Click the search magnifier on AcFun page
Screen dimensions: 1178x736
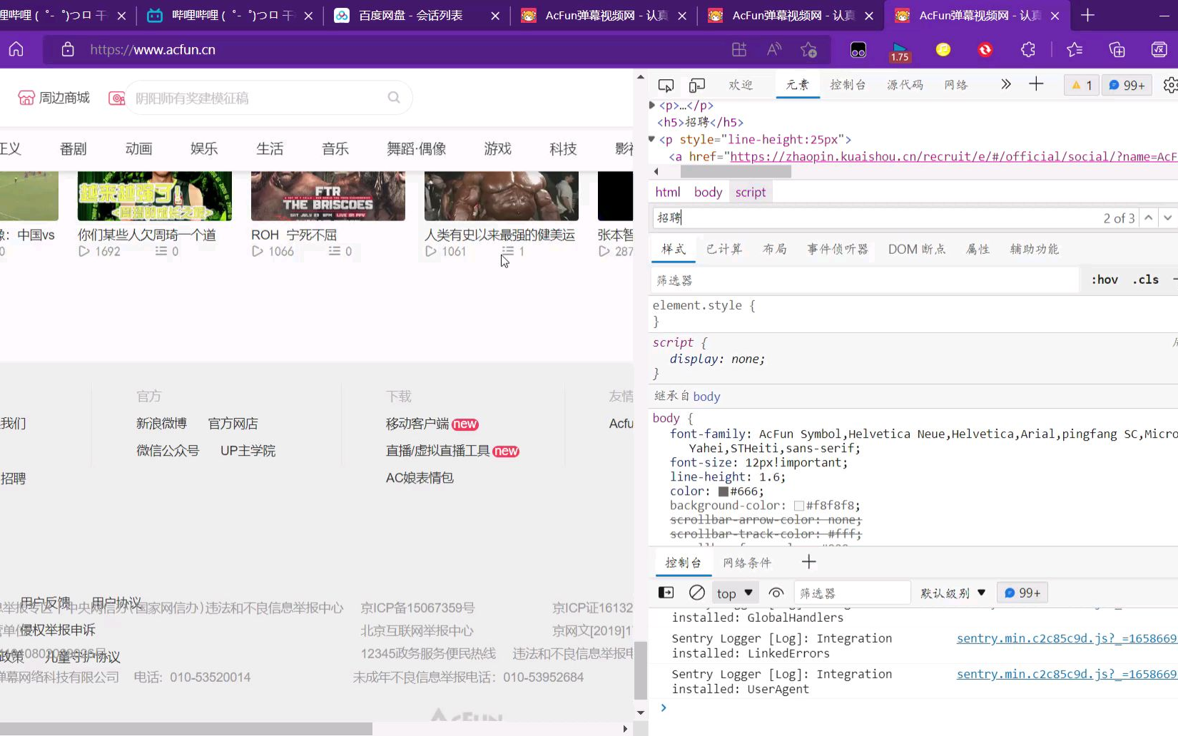pyautogui.click(x=394, y=98)
